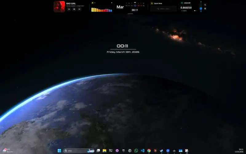Click the Quick Note text input field
The width and height of the screenshot is (246, 154).
[x=163, y=9]
